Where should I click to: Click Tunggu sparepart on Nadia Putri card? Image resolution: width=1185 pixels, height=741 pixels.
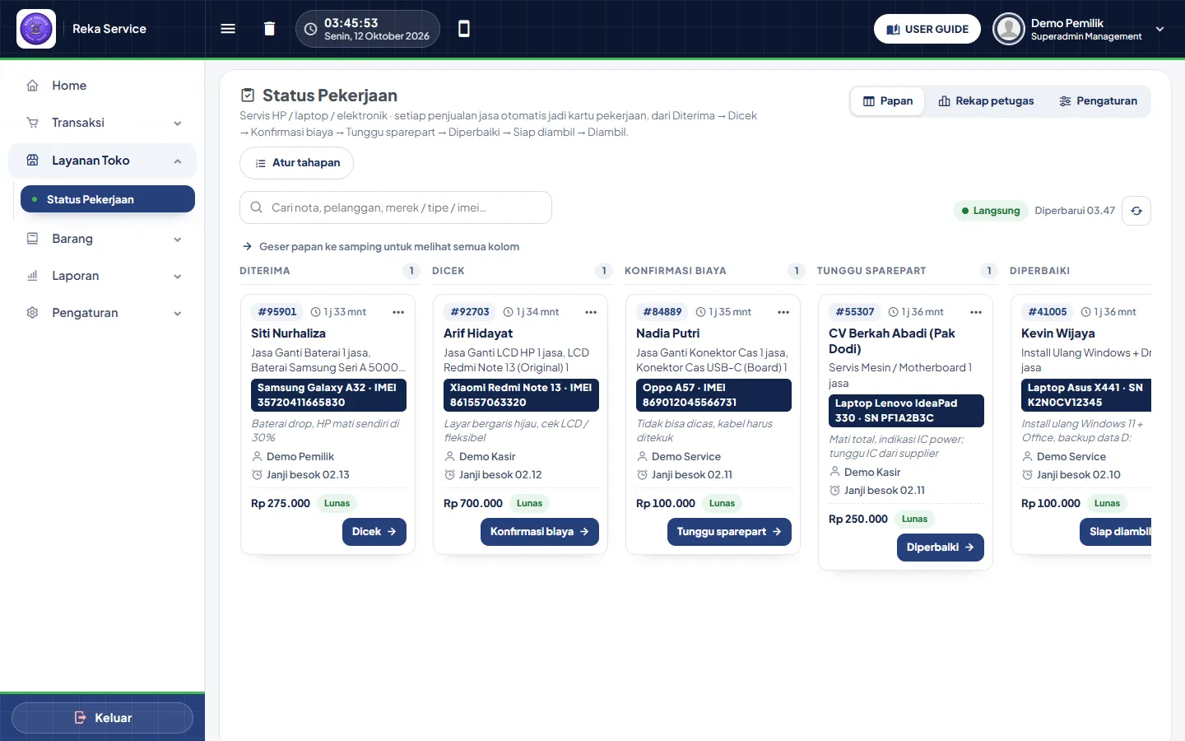pyautogui.click(x=729, y=532)
